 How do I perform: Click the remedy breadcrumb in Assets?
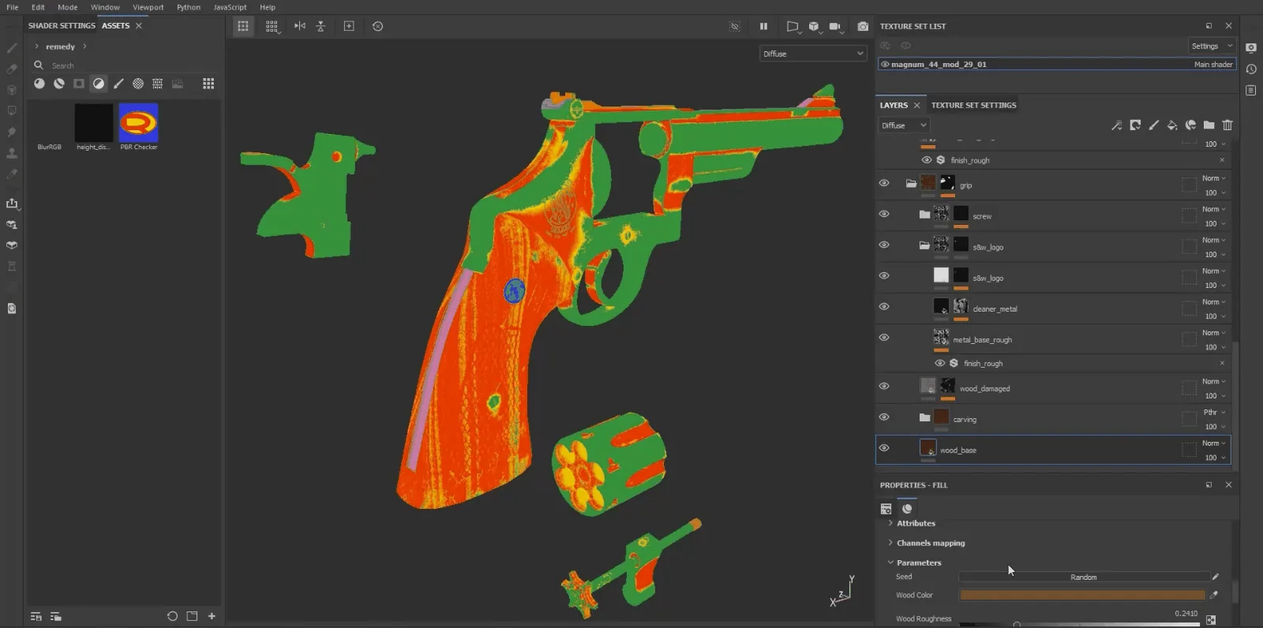pyautogui.click(x=60, y=47)
